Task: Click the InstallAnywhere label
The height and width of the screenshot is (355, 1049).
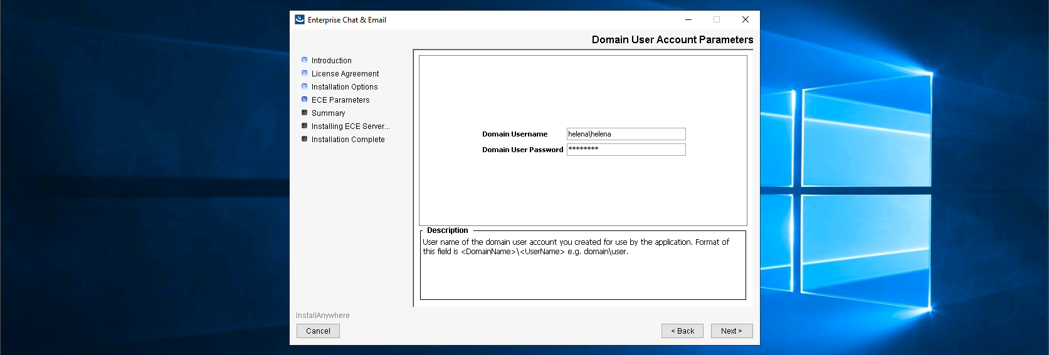Action: pos(323,316)
